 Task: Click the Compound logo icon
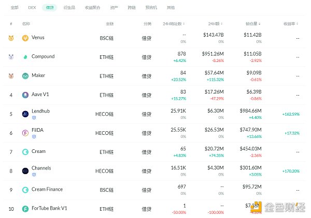pos(25,57)
